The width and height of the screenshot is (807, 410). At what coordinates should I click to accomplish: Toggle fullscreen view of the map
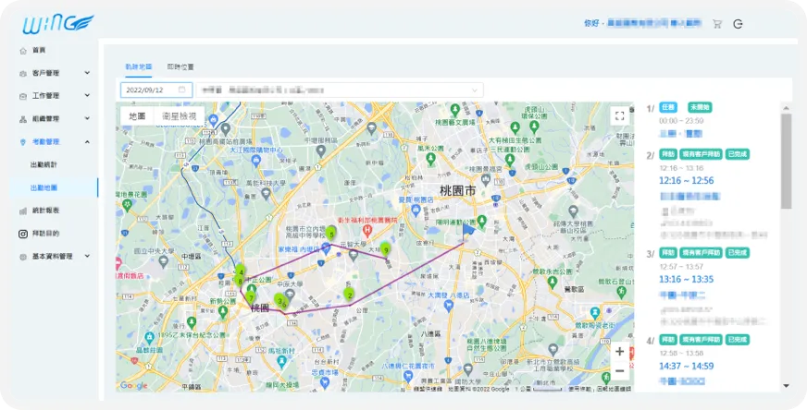tap(620, 116)
